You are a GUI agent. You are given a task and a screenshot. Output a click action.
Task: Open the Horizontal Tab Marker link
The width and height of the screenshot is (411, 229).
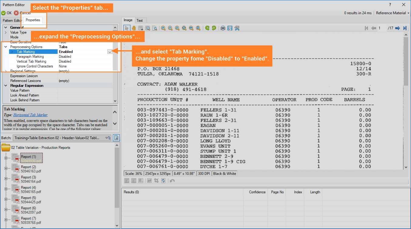[x=30, y=115]
